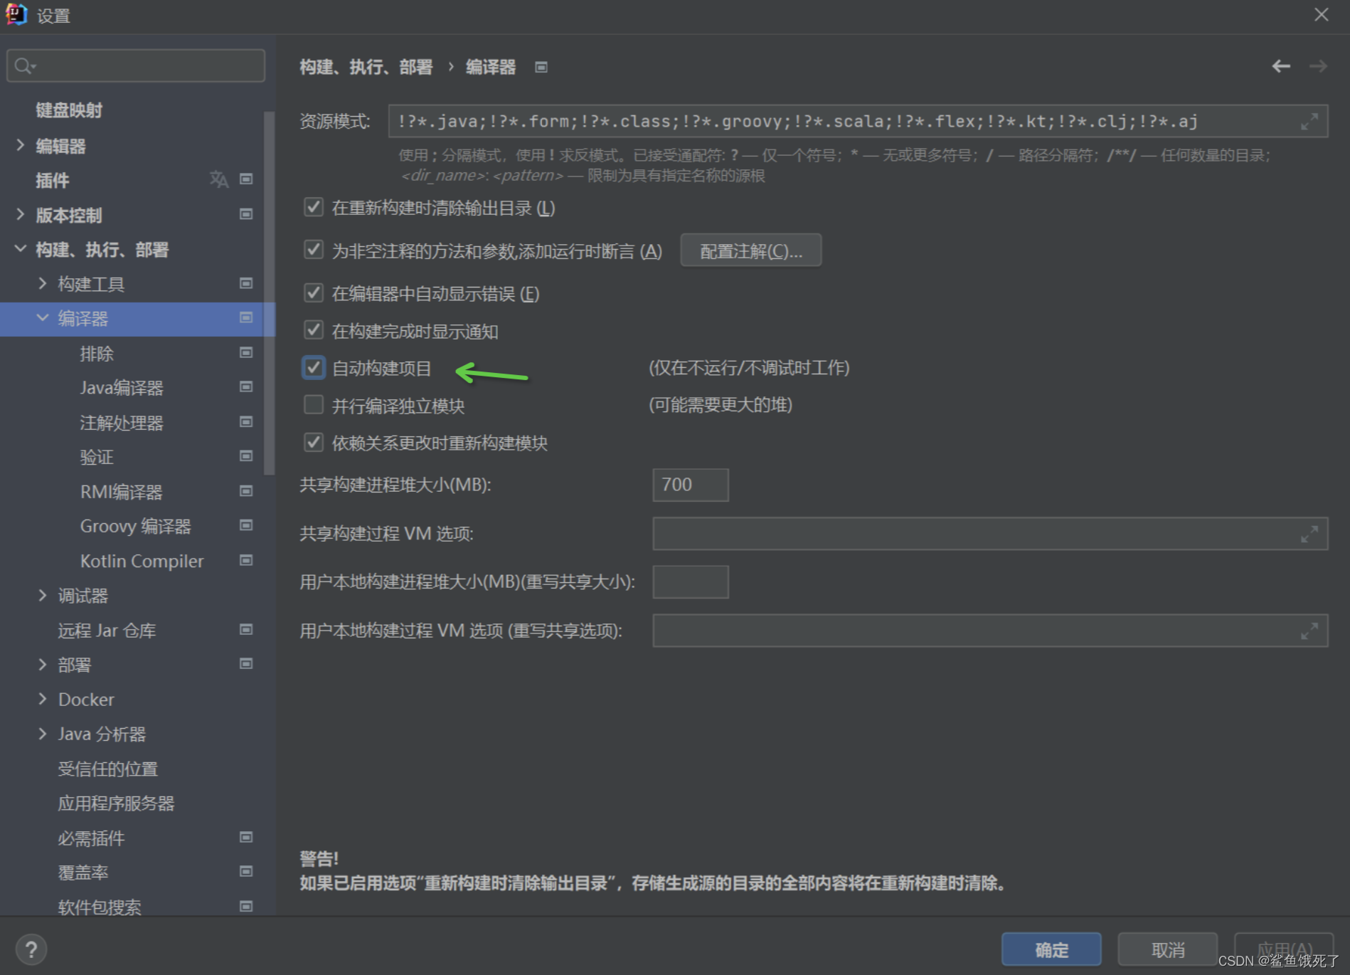Expand the 资源模式 field editor
1350x975 pixels.
1309,122
